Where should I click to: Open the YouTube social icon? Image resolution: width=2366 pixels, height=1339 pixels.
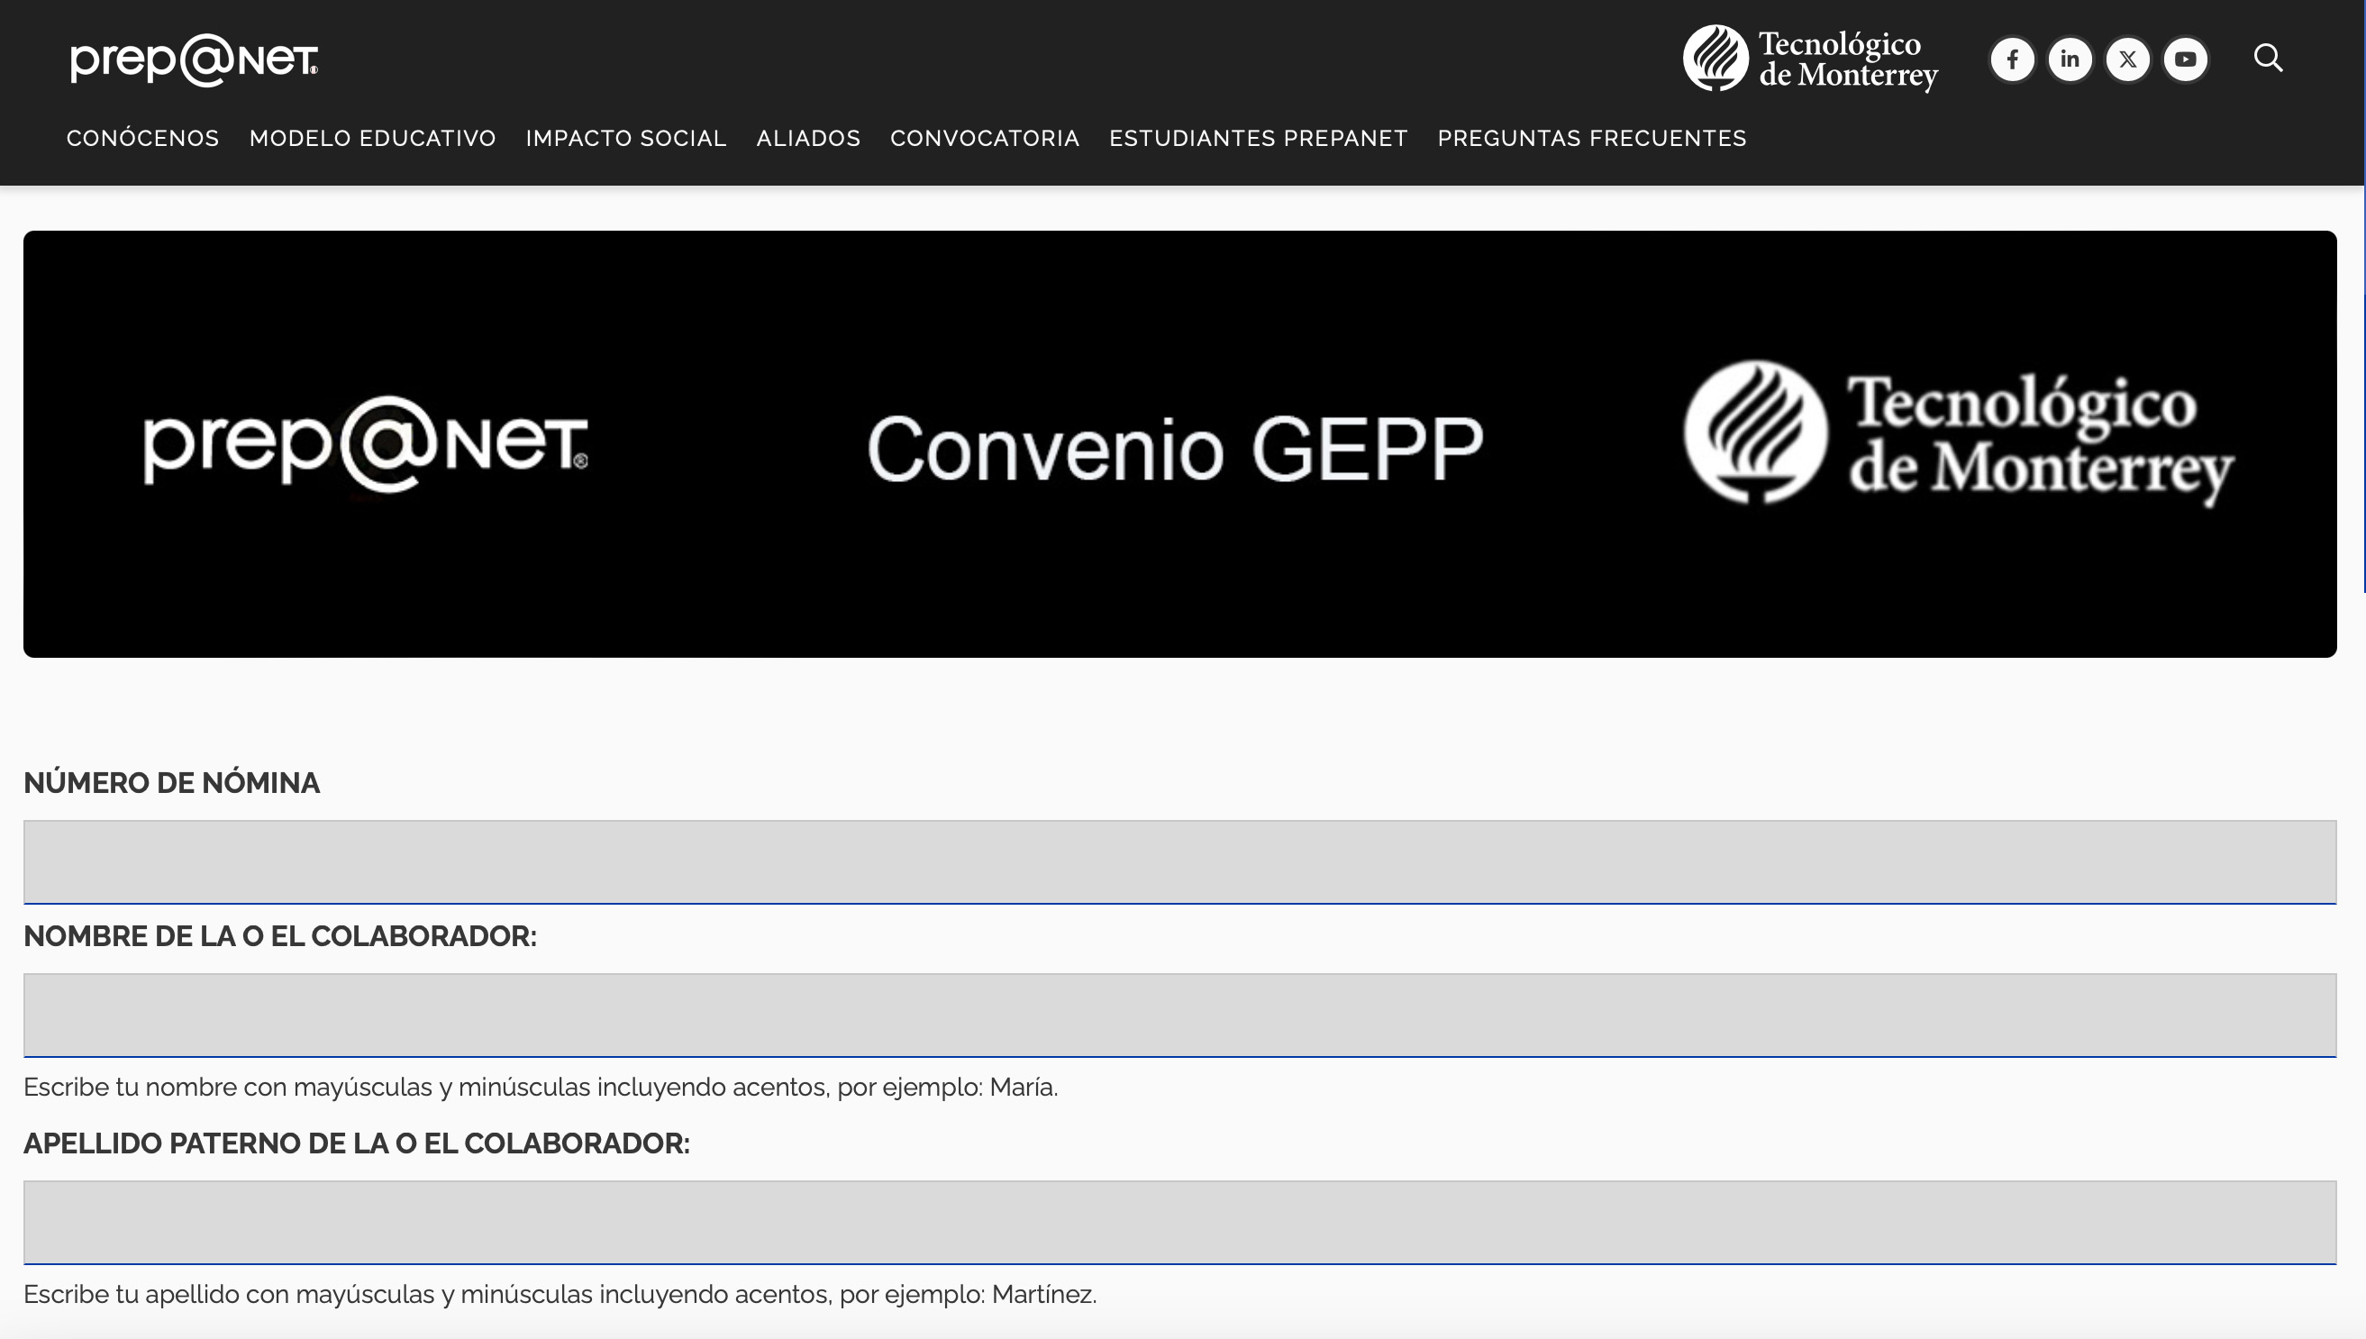[2186, 59]
